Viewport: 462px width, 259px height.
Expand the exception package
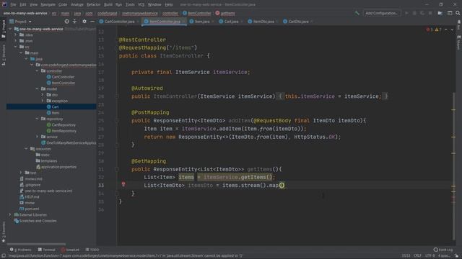(x=43, y=101)
